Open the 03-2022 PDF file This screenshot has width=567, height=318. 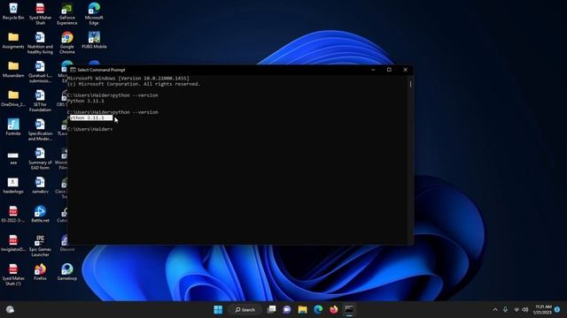(x=13, y=214)
